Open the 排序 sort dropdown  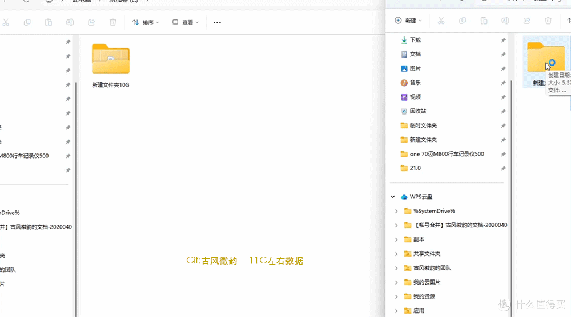tap(146, 22)
